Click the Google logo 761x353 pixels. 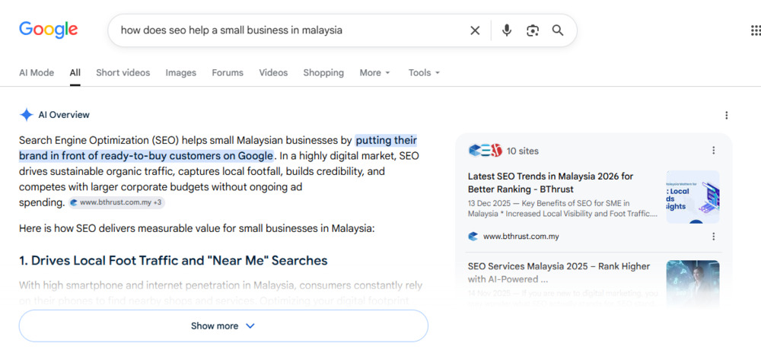(x=49, y=30)
